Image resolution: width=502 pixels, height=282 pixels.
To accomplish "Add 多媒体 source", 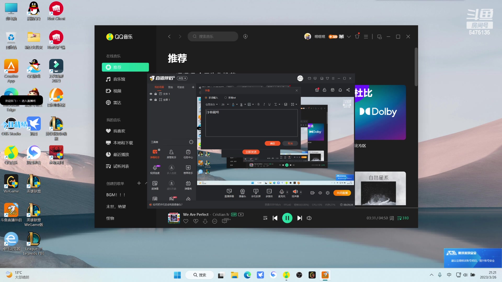I will pos(269,193).
